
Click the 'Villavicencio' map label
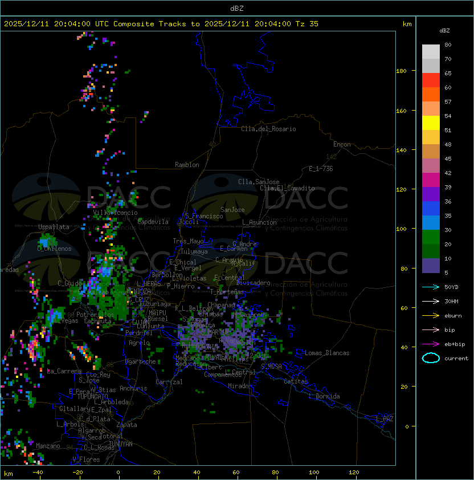click(115, 213)
